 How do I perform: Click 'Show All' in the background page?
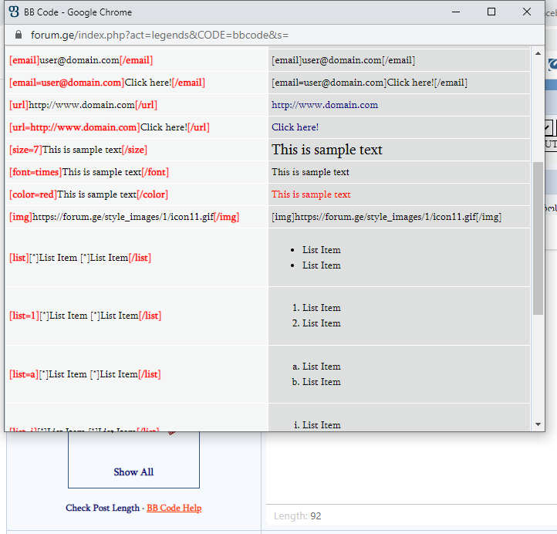coord(133,471)
